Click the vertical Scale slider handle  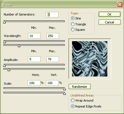point(64,94)
